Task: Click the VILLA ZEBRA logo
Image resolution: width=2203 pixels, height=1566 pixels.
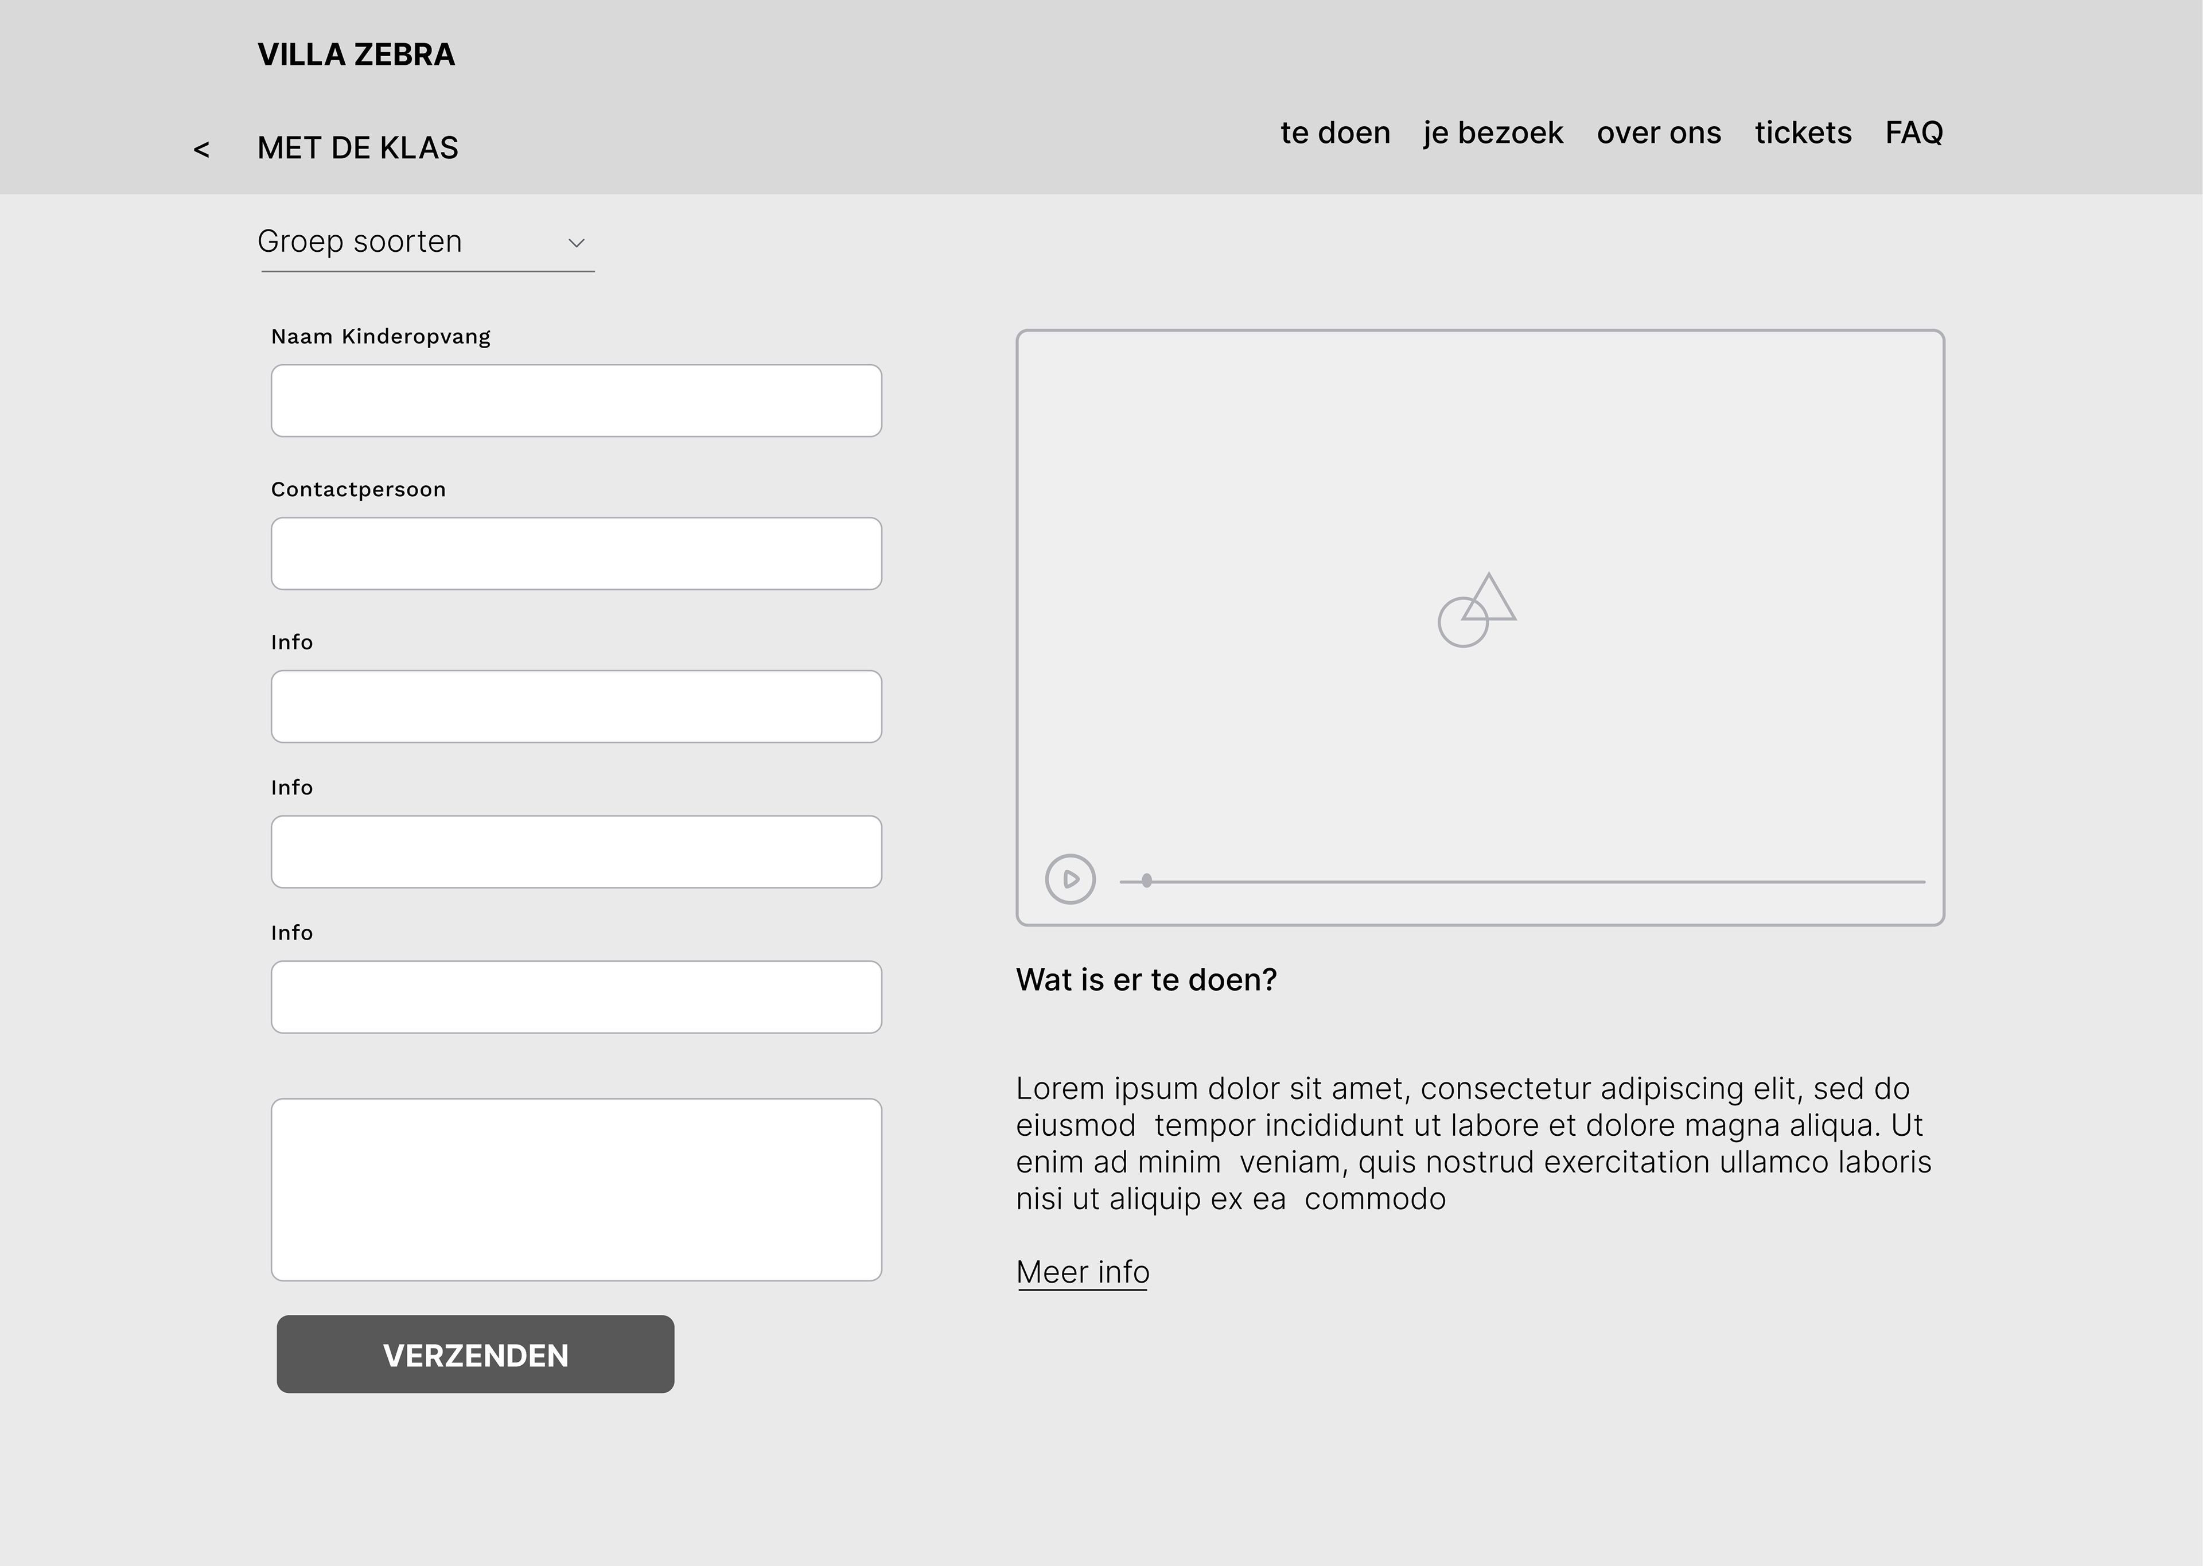Action: coord(356,55)
